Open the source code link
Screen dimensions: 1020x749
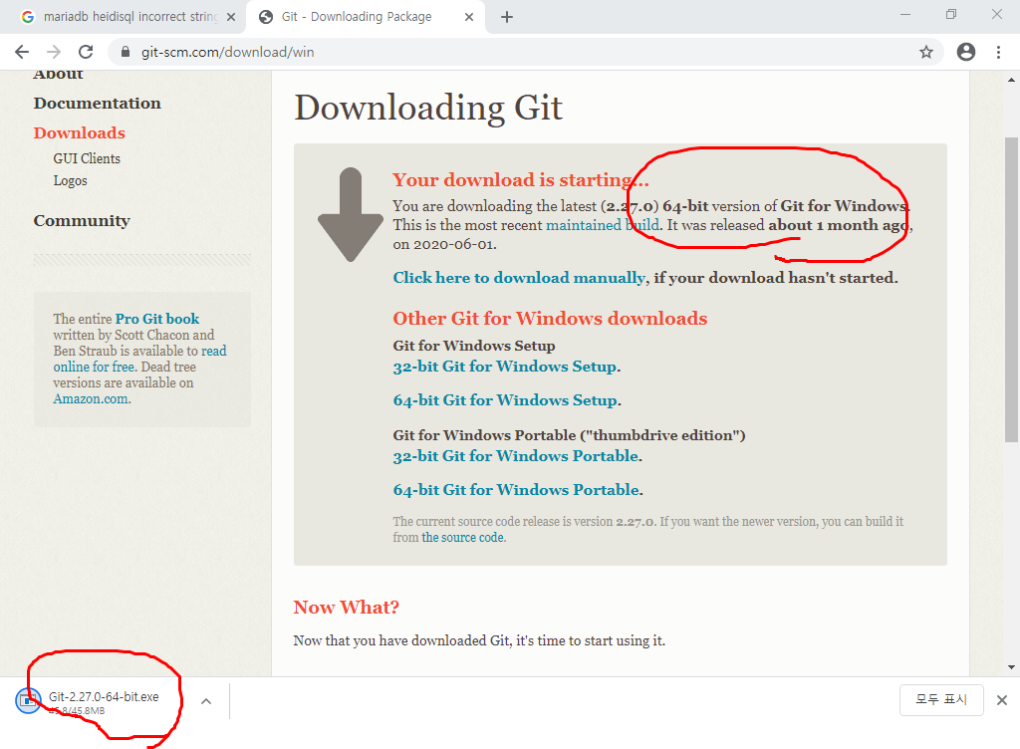click(462, 538)
